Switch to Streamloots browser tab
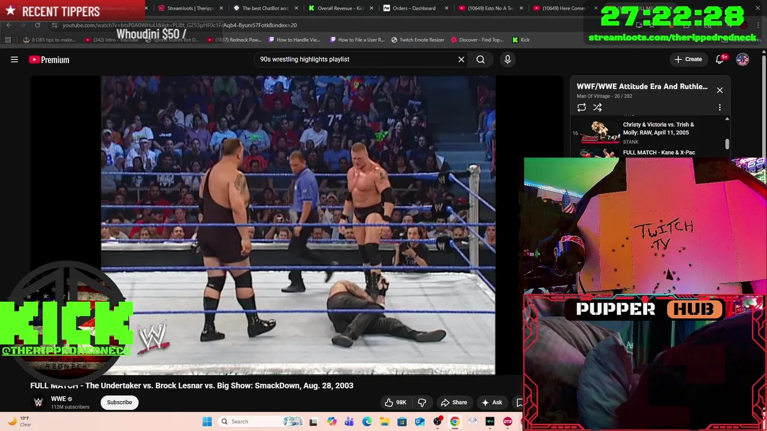This screenshot has height=431, width=767. click(189, 8)
